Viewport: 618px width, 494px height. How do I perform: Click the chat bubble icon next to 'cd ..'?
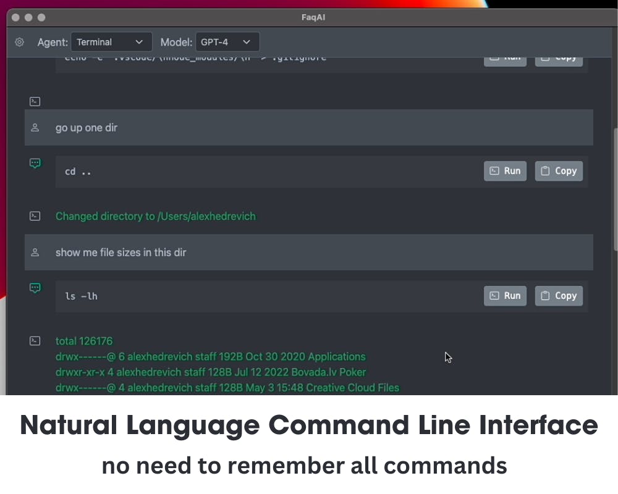coord(35,163)
